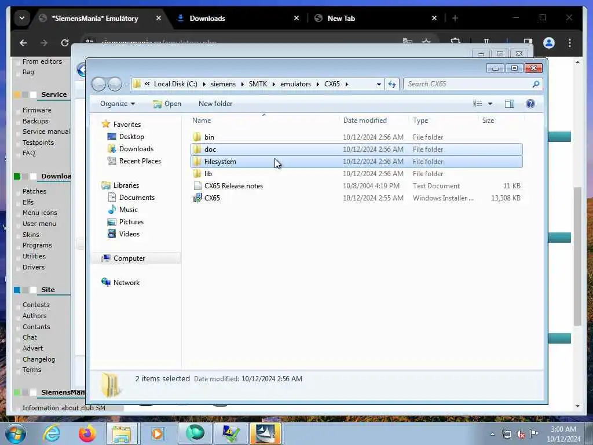
Task: Switch to SiemensMania Emulátory browser tab
Action: point(101,18)
